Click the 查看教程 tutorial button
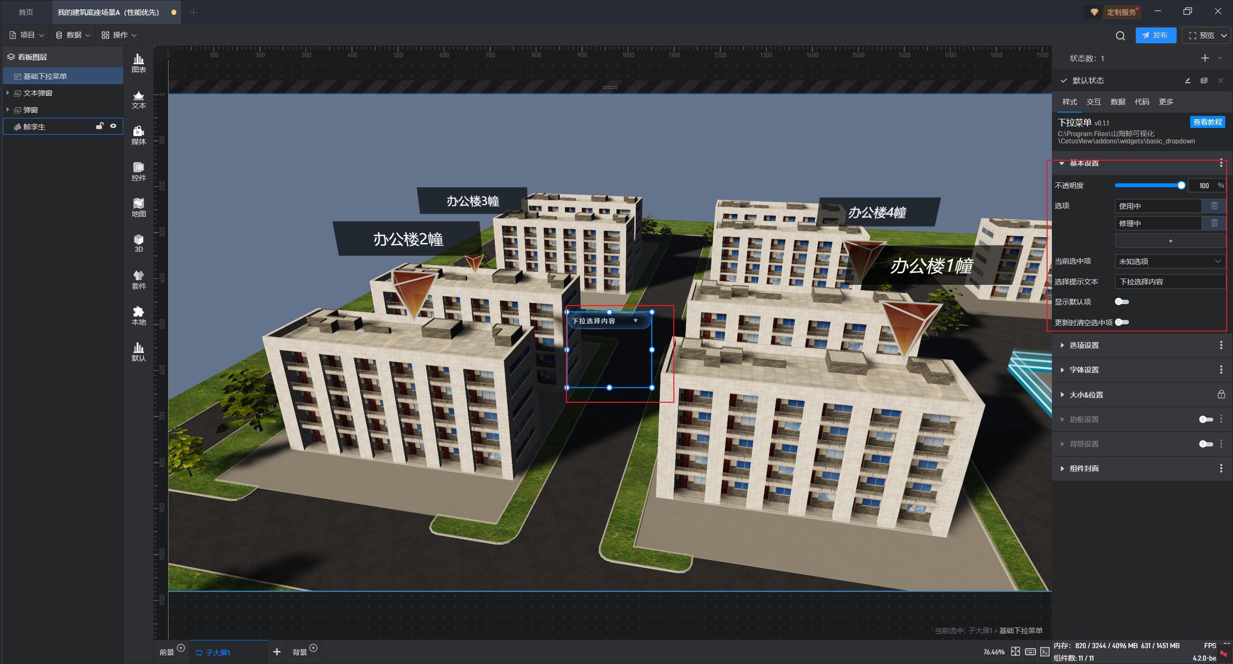1233x664 pixels. click(1207, 122)
